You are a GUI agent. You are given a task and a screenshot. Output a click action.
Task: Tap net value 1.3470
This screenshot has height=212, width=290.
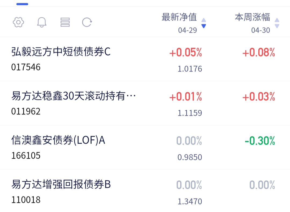pyautogui.click(x=190, y=201)
